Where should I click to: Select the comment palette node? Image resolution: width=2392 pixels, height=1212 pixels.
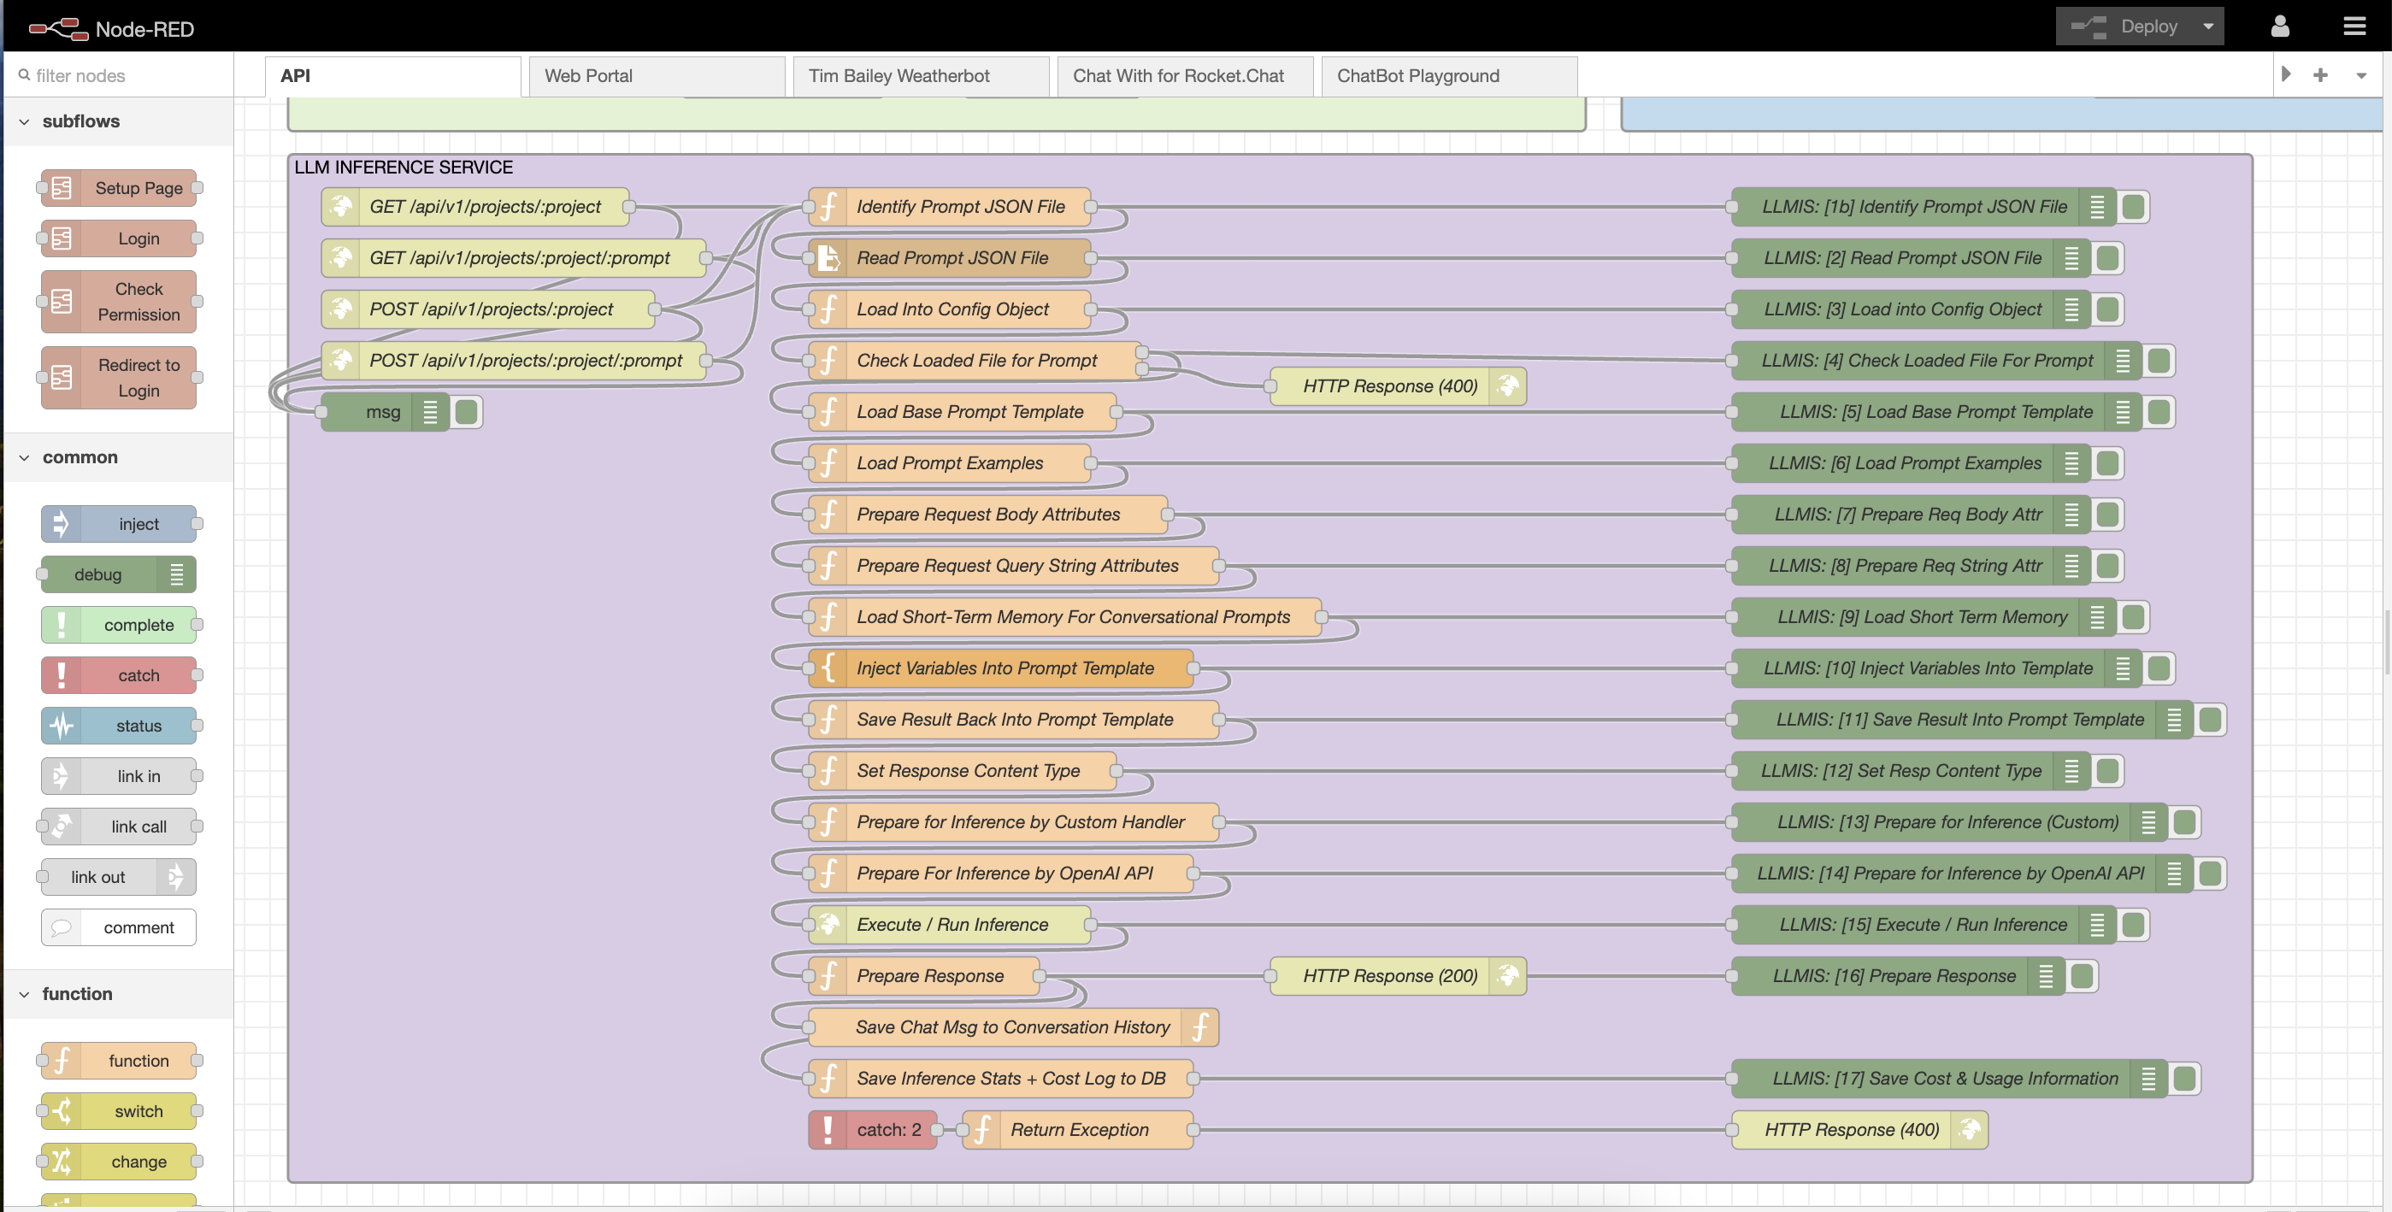tap(119, 927)
